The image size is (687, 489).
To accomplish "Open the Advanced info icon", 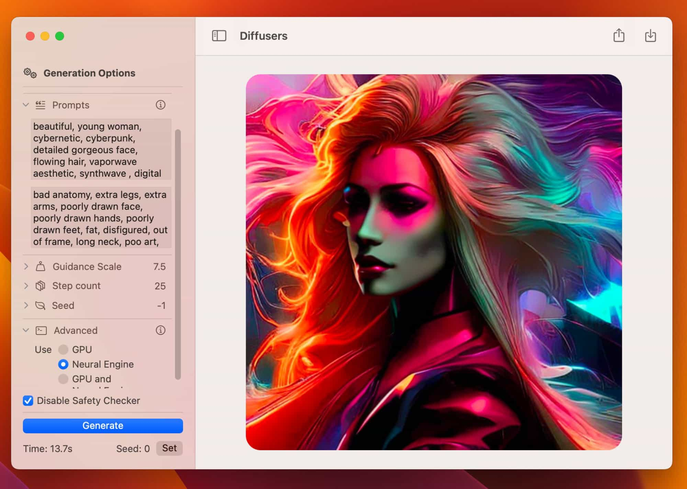I will pos(160,330).
